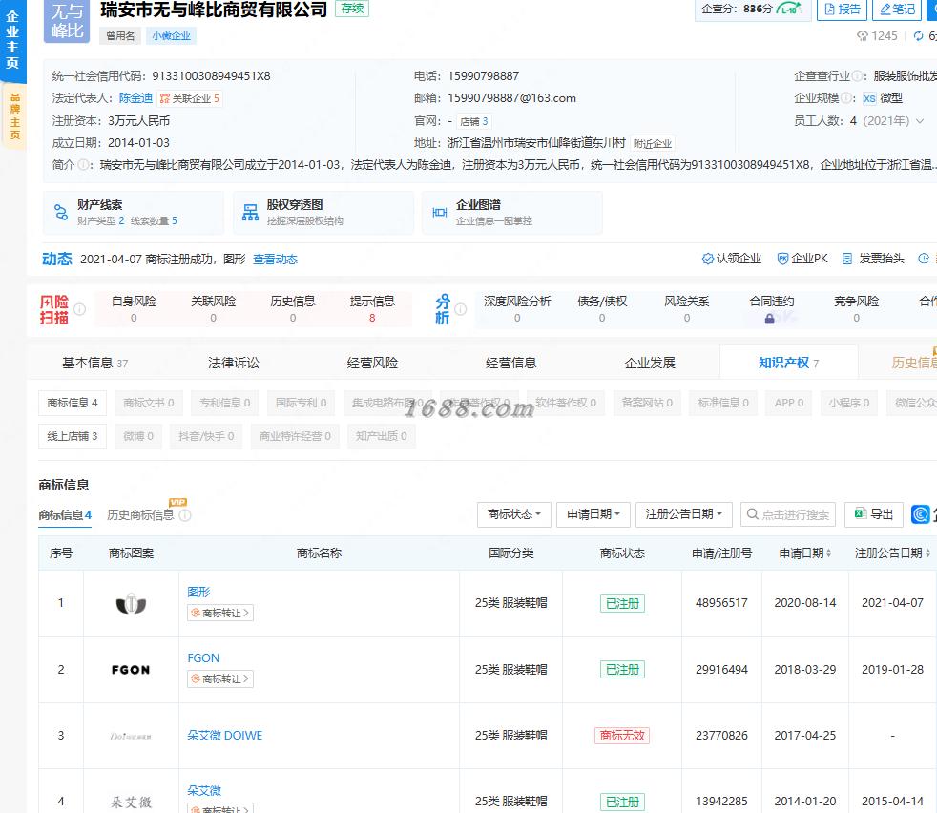Switch to the 经营风险 tab
The width and height of the screenshot is (937, 813).
coord(372,363)
